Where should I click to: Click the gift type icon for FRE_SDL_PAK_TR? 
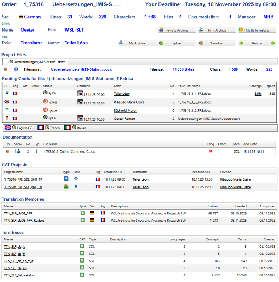click(66, 186)
